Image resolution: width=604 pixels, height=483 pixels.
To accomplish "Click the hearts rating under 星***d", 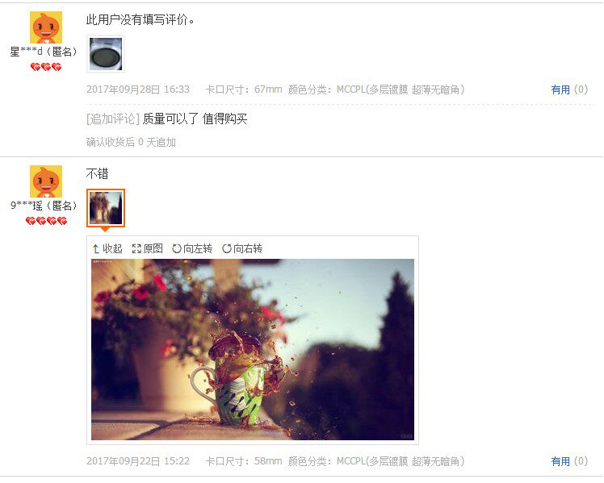I will 46,67.
